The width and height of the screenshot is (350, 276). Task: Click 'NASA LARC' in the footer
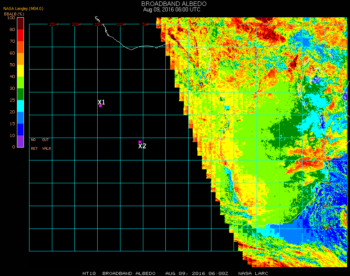pyautogui.click(x=253, y=273)
